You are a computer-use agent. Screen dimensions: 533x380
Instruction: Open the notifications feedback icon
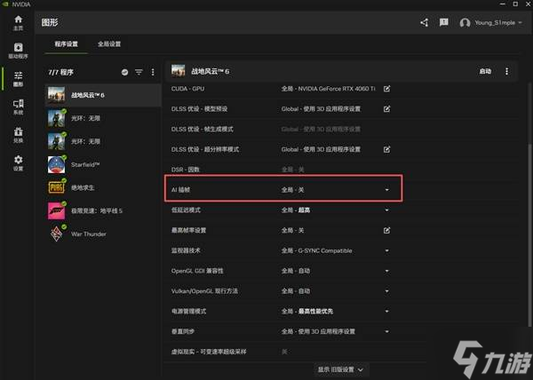tap(443, 22)
